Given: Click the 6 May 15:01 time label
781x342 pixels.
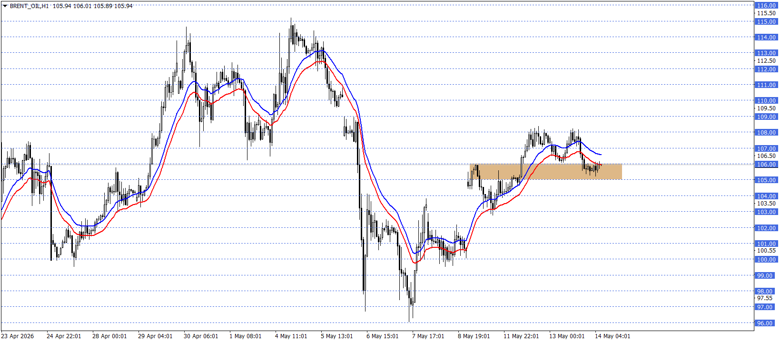Looking at the screenshot, I should tap(382, 336).
